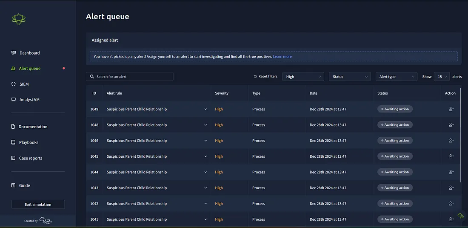Image resolution: width=468 pixels, height=228 pixels.
Task: Expand alert 1046 details chevron
Action: (205, 141)
